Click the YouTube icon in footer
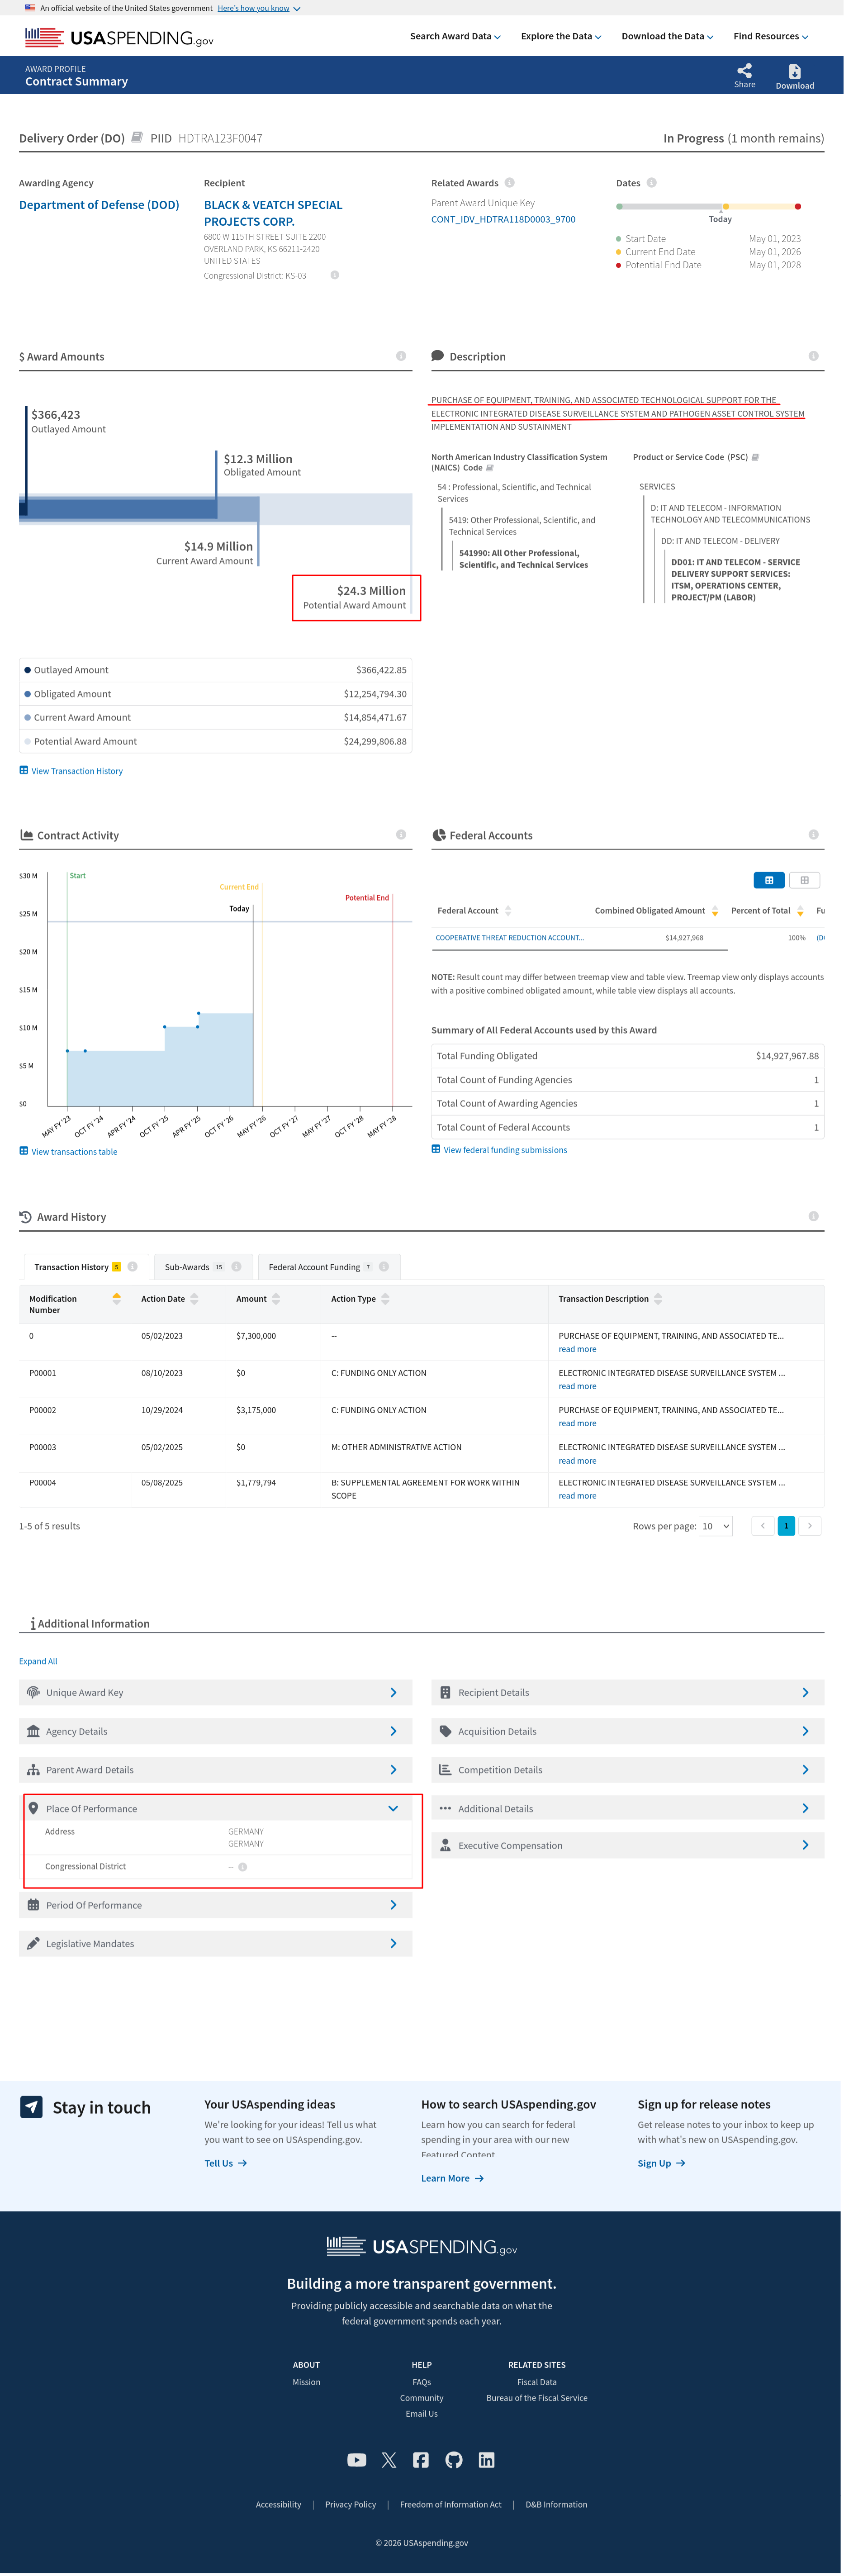This screenshot has width=844, height=2576. [x=356, y=2459]
